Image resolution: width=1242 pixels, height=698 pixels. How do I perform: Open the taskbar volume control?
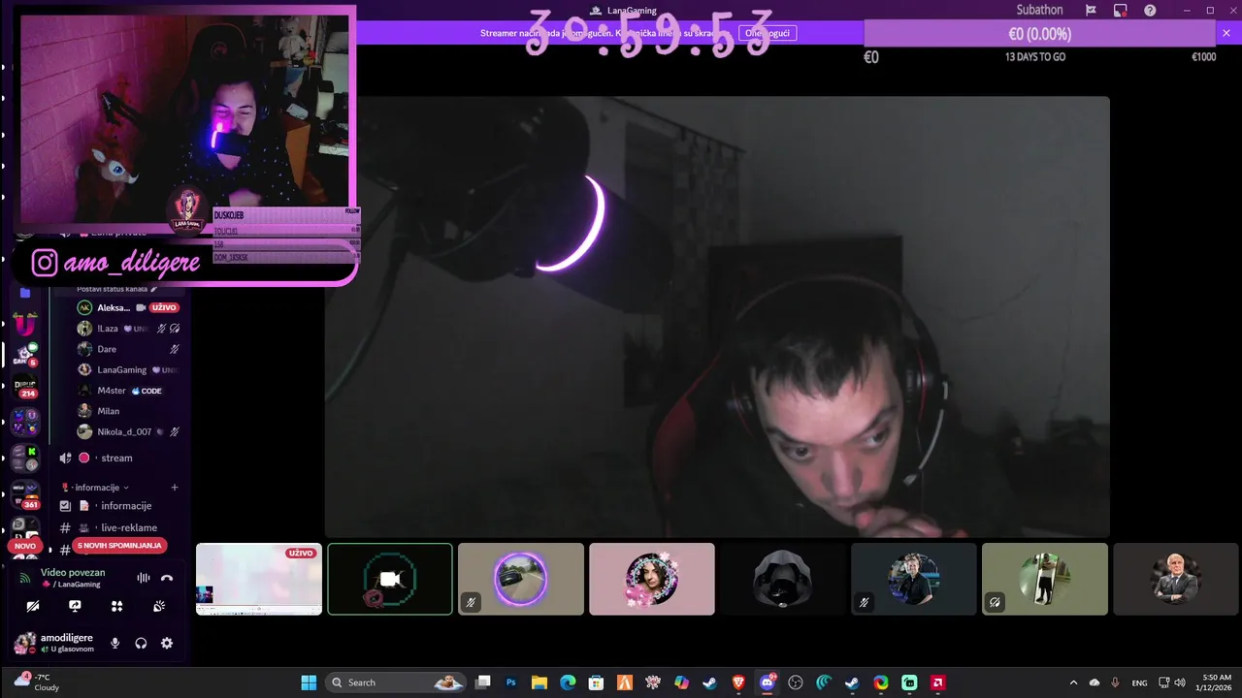point(1180,682)
